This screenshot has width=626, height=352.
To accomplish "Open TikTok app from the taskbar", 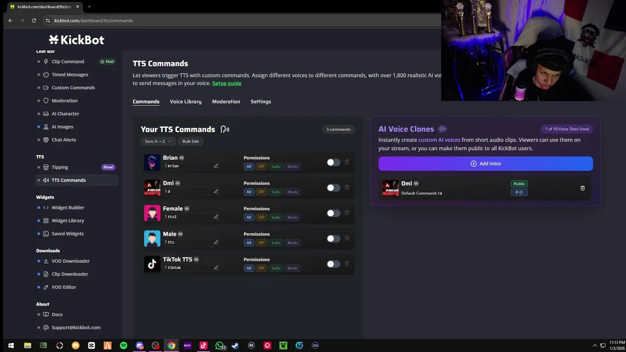I will 203,346.
